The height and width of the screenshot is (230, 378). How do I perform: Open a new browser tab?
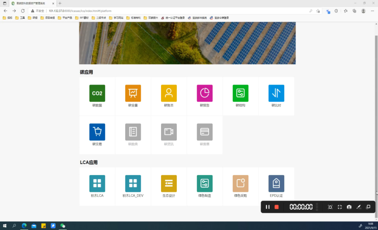[60, 3]
